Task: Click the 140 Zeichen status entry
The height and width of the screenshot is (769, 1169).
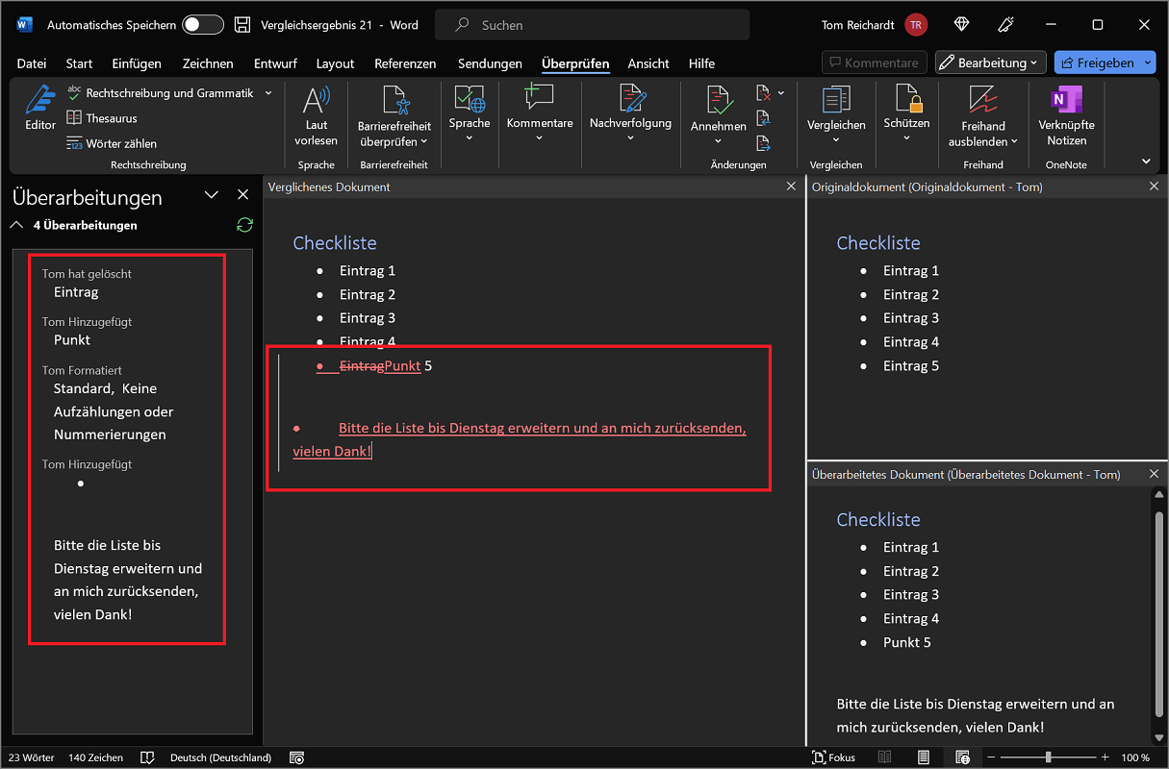Action: 96,757
